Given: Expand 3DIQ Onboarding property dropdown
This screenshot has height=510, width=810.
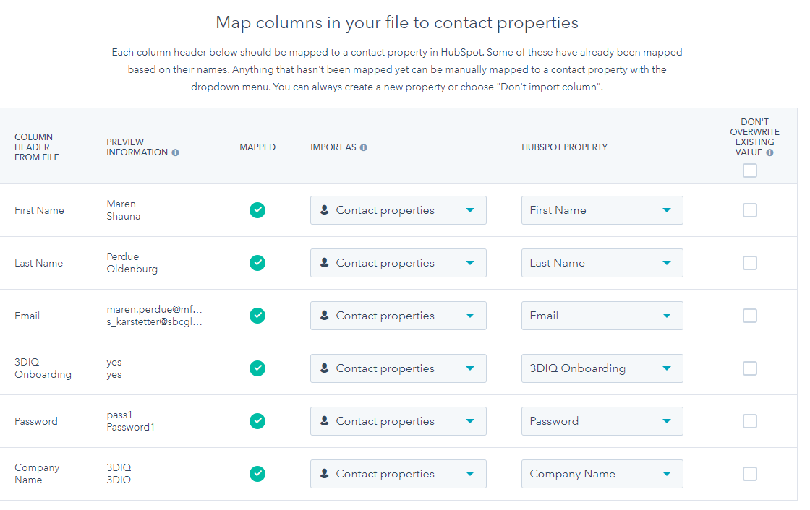Looking at the screenshot, I should tap(602, 368).
